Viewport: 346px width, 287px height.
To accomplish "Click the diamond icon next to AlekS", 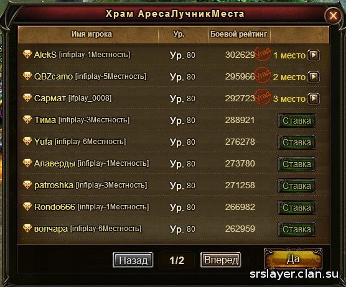I will (27, 54).
